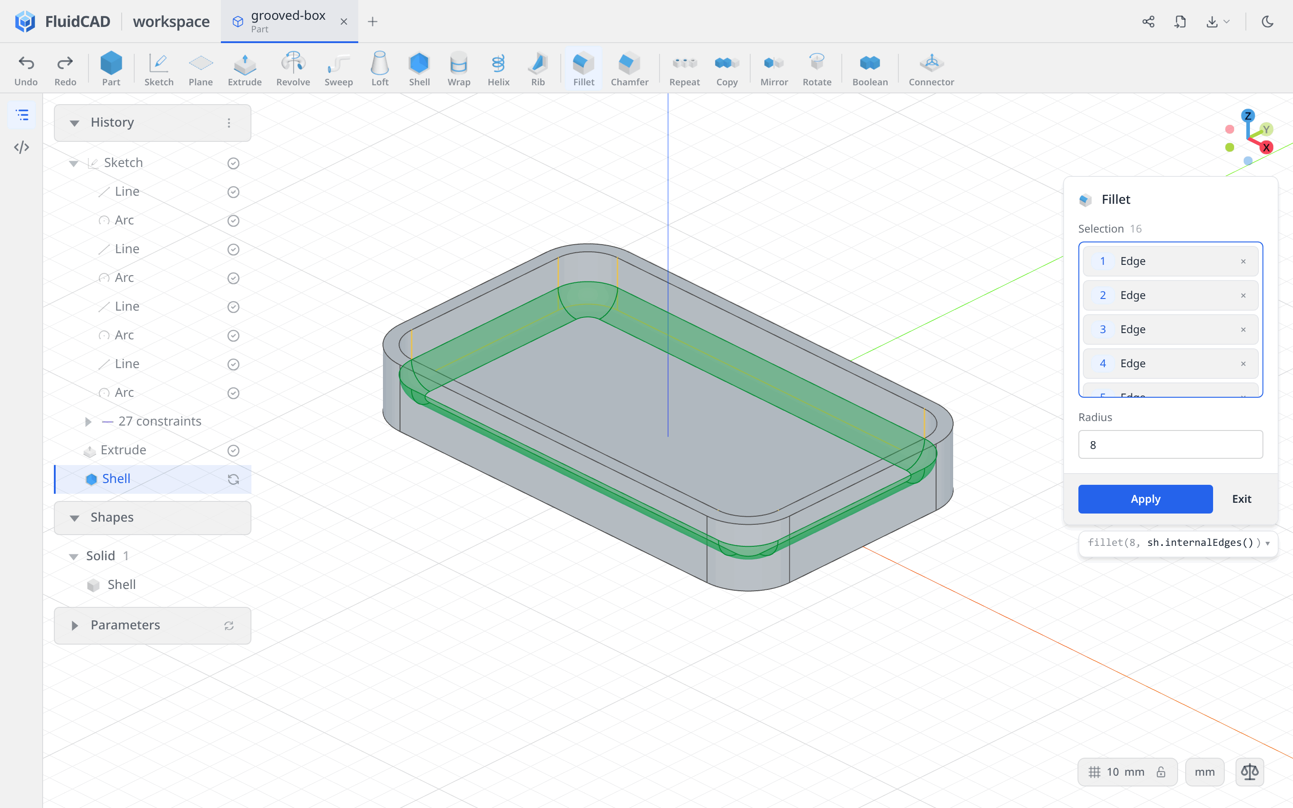Viewport: 1293px width, 808px height.
Task: Select the Helix tool
Action: [498, 68]
